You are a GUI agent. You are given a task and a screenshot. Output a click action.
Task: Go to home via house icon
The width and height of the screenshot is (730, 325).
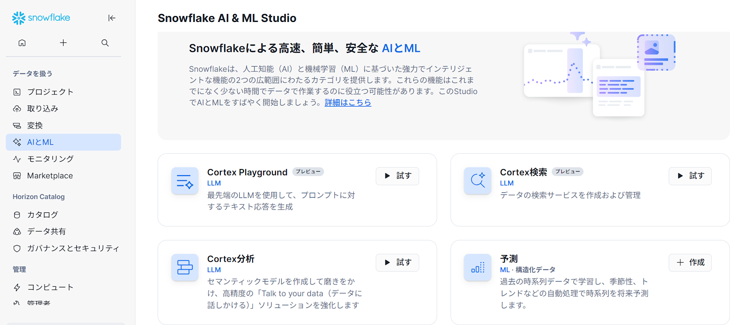click(x=22, y=43)
